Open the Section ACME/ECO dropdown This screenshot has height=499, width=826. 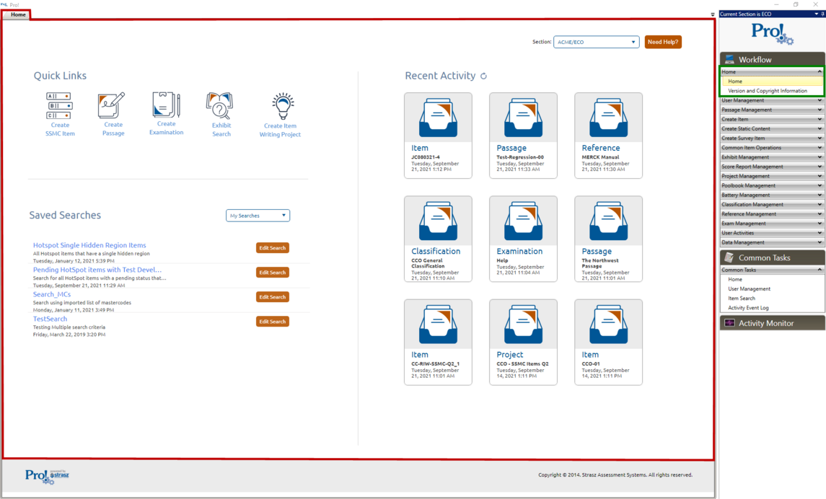click(596, 42)
